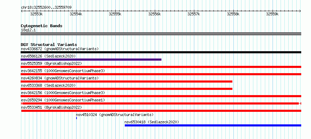The width and height of the screenshot is (311, 139).
Task: Click the red nsv5533451 ByrskaBishop2022 bar
Action: pyautogui.click(x=161, y=111)
